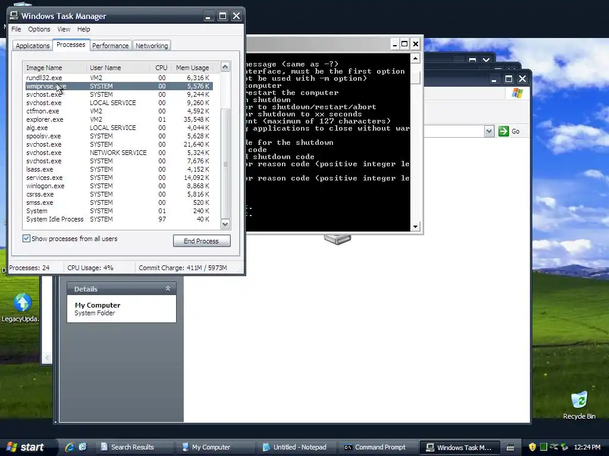Launch Internet Explorer from Quick Launch

pyautogui.click(x=70, y=447)
